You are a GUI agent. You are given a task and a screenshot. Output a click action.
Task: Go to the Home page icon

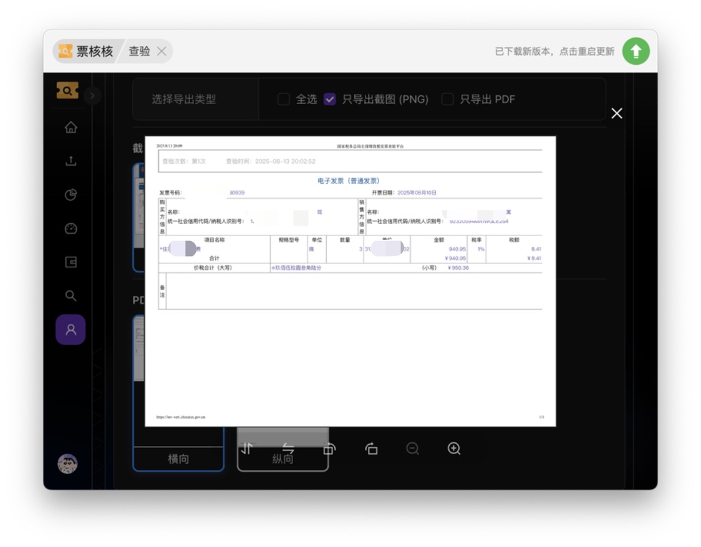(70, 127)
